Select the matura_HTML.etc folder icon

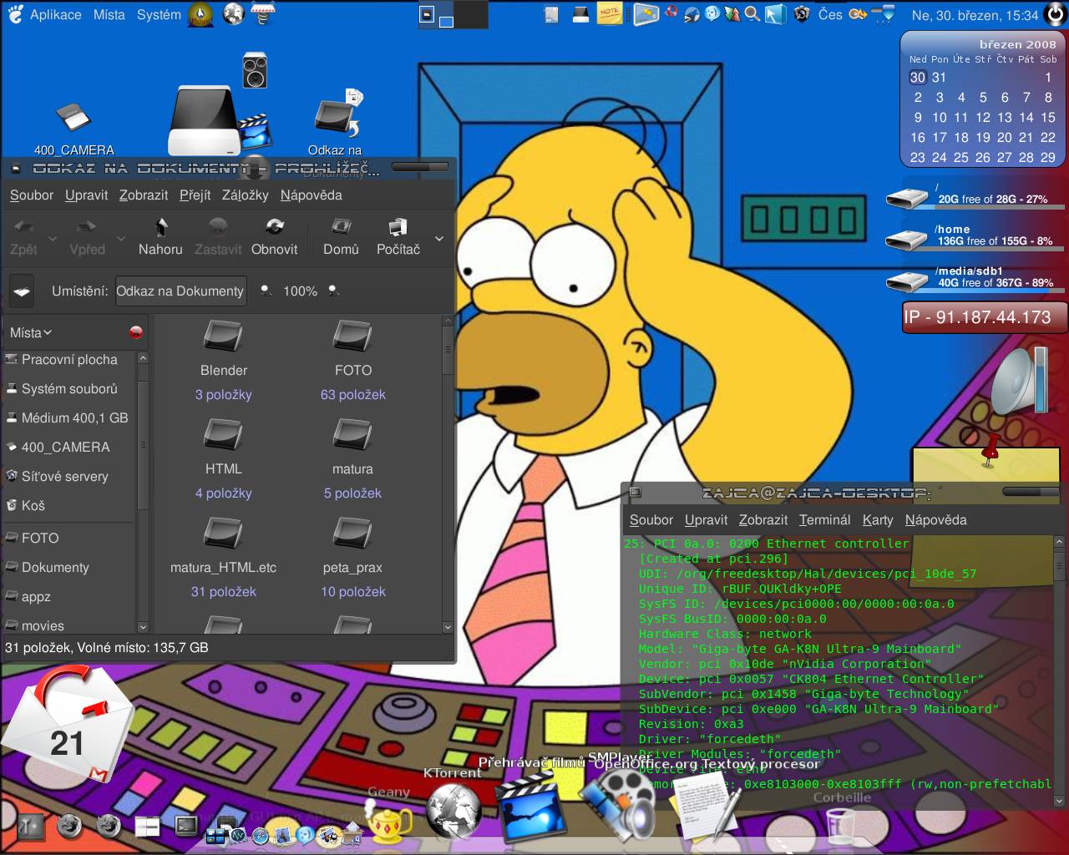coord(223,534)
